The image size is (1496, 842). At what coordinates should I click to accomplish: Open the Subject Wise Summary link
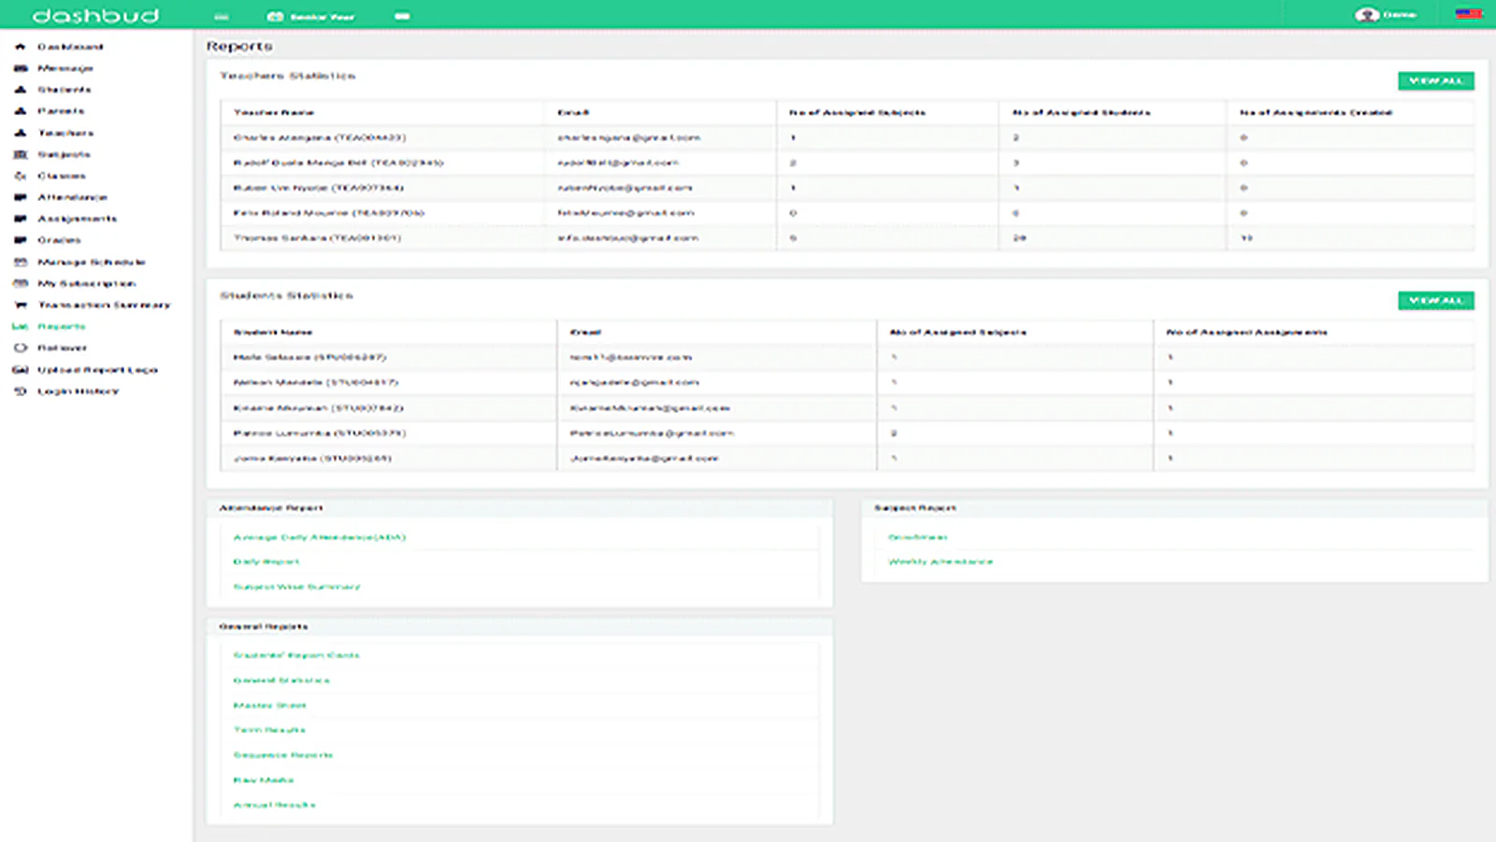(x=296, y=587)
